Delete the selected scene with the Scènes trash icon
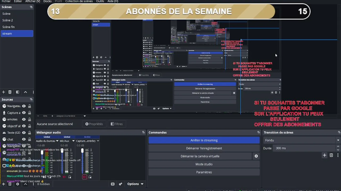Image resolution: width=341 pixels, height=191 pixels. [x=10, y=92]
